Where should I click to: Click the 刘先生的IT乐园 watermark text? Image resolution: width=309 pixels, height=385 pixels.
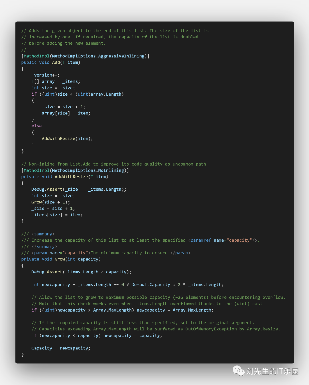272,371
